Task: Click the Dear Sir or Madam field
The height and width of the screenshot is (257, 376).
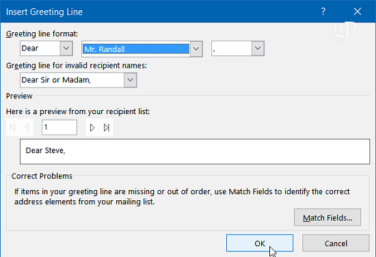Action: click(72, 80)
